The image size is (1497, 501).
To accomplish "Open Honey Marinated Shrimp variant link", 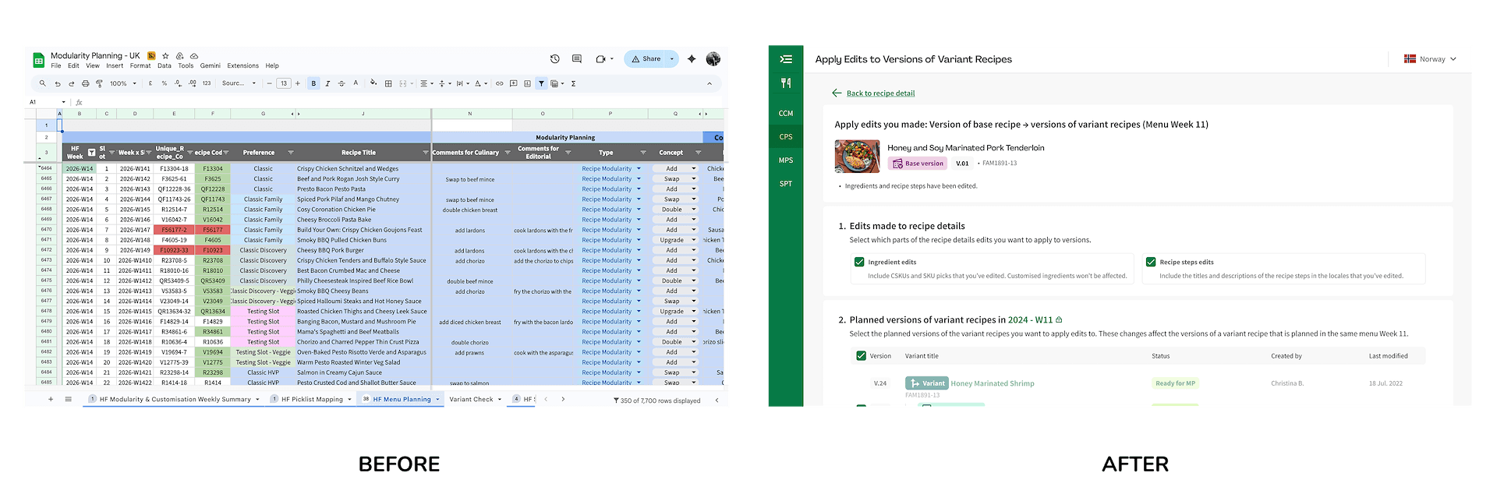I will pyautogui.click(x=992, y=383).
